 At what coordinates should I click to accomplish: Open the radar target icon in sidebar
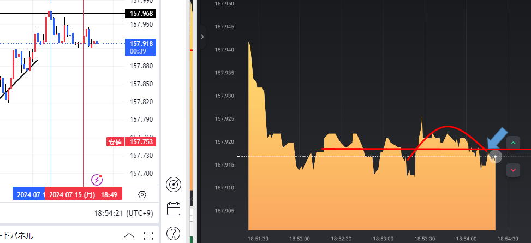[x=174, y=185]
